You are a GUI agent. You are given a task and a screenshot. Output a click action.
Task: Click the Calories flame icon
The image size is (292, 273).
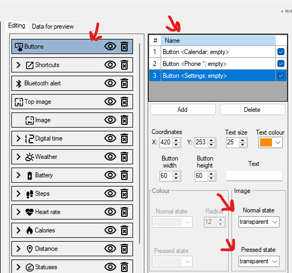coord(29,230)
